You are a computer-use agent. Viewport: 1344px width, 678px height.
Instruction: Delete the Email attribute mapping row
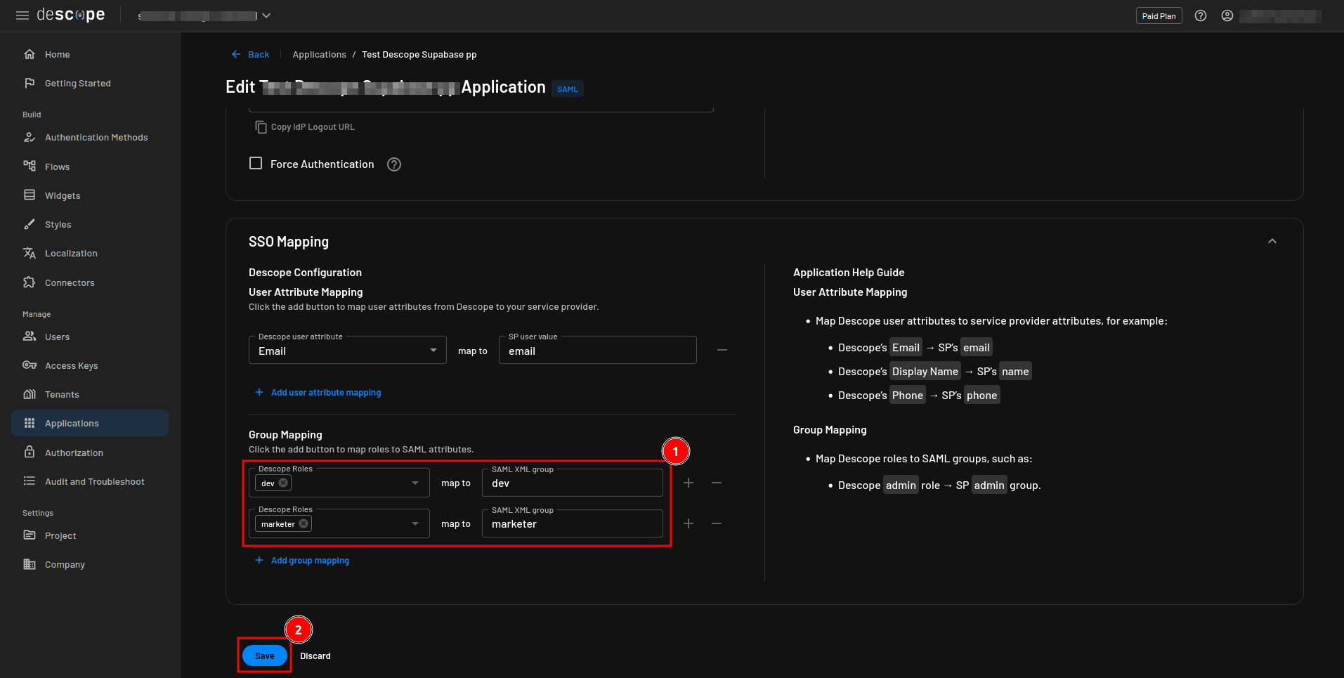[x=722, y=350]
